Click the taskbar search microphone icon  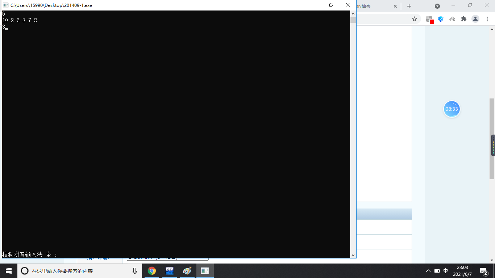pyautogui.click(x=134, y=271)
